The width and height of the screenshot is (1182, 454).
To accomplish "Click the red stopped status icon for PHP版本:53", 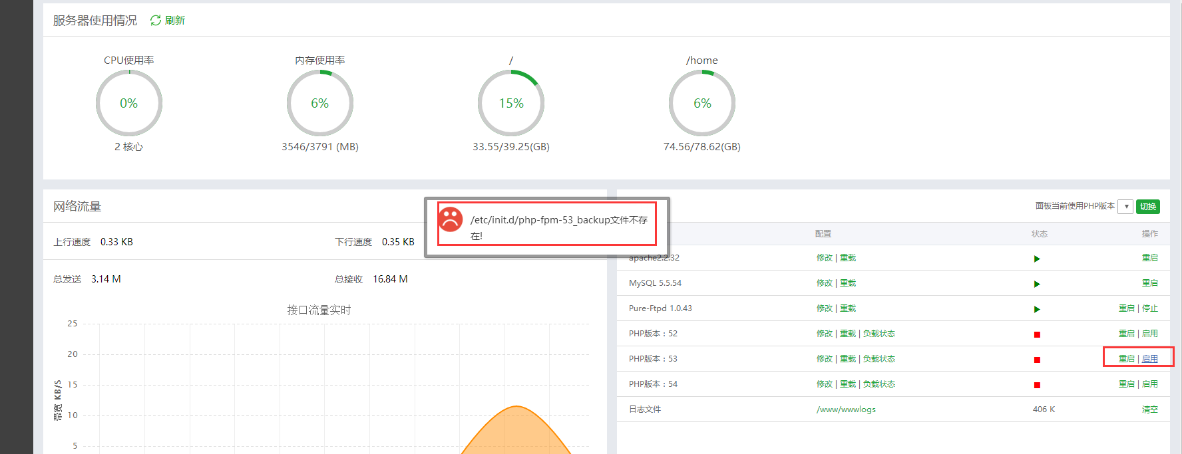I will tap(1037, 360).
